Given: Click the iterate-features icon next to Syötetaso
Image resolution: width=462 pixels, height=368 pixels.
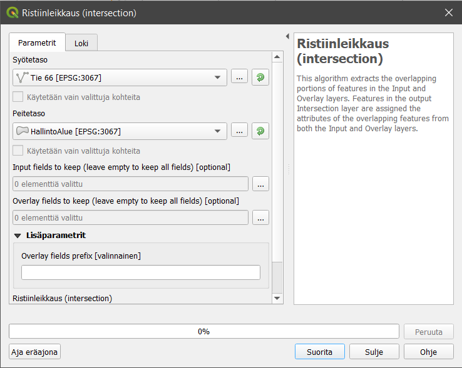Looking at the screenshot, I should click(x=260, y=77).
